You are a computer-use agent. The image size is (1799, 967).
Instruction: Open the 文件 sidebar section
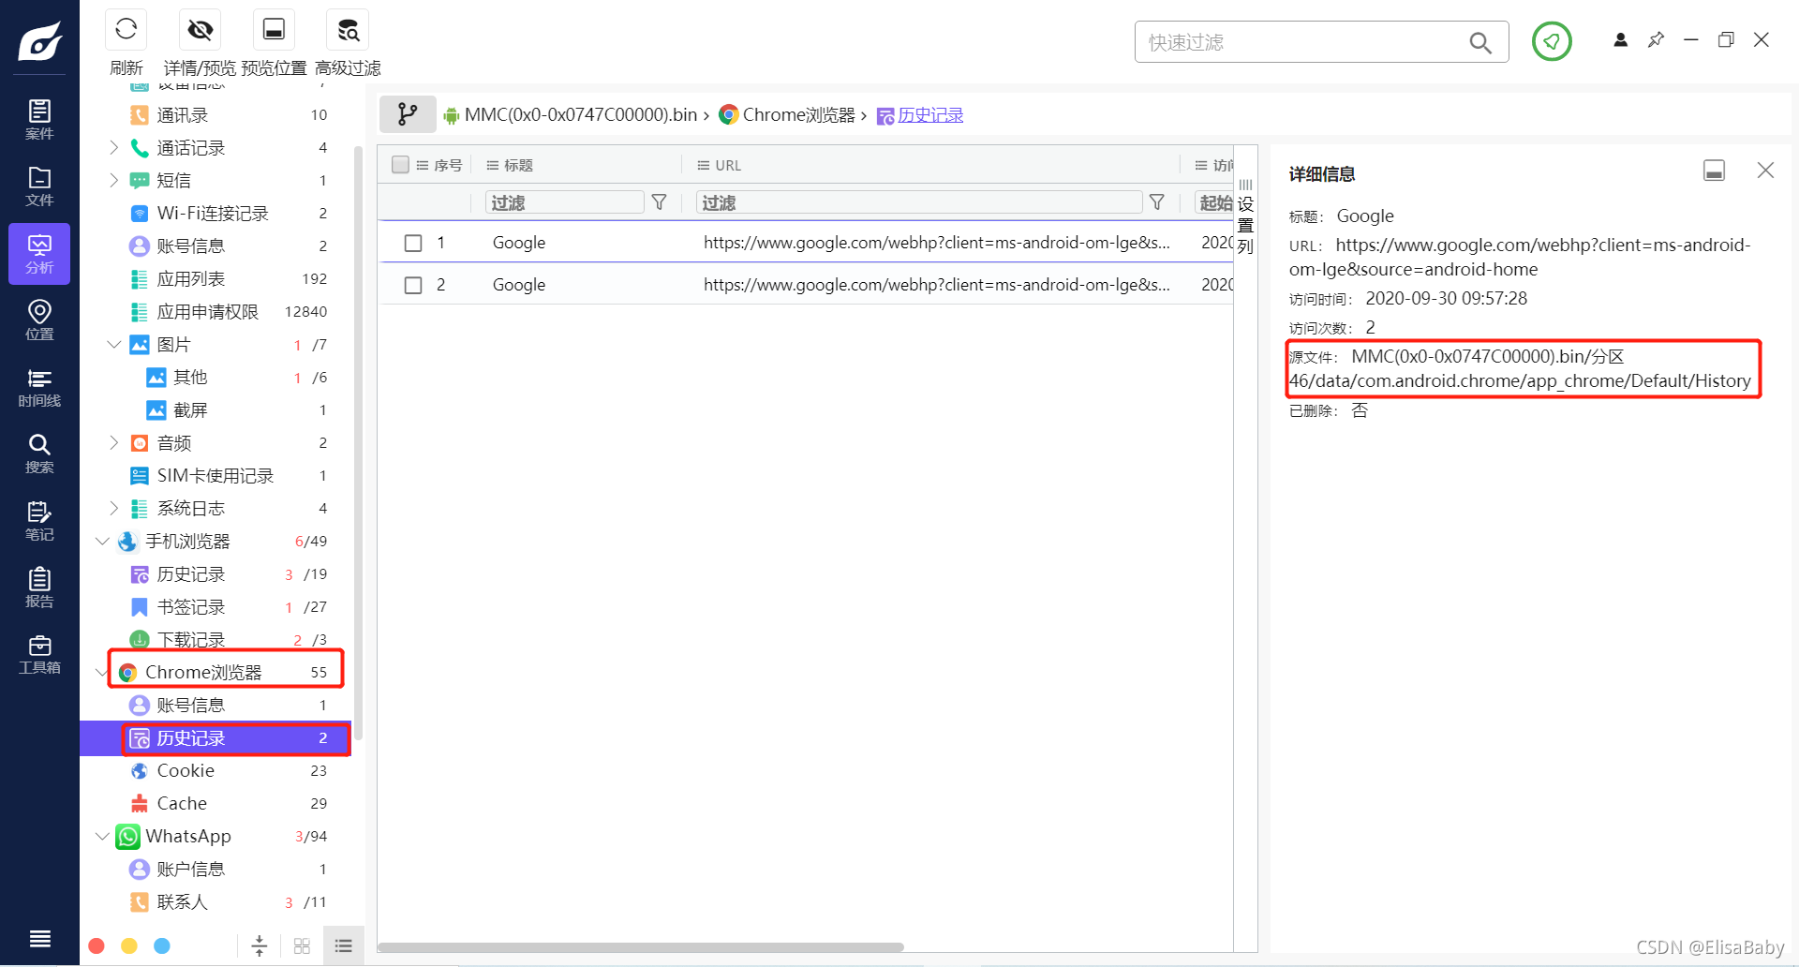coord(39,186)
